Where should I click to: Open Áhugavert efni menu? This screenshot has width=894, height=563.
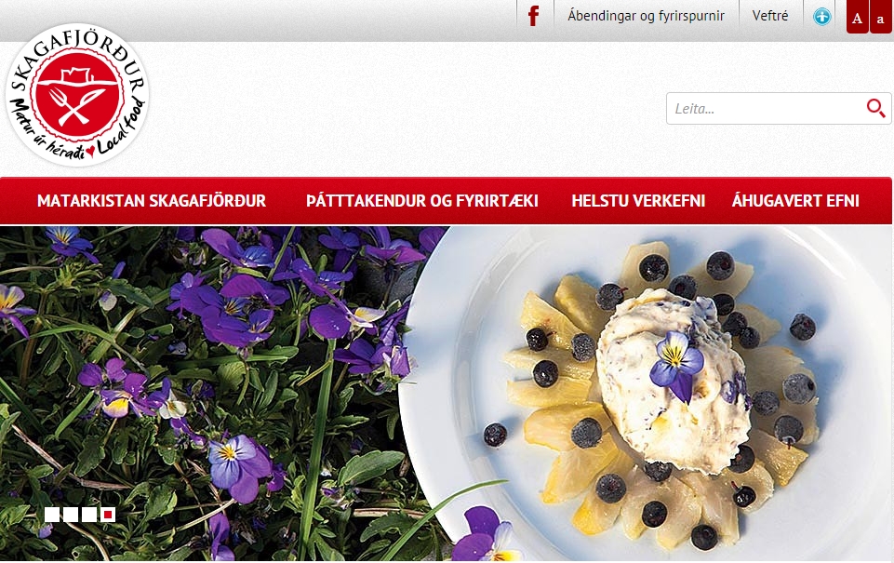795,201
